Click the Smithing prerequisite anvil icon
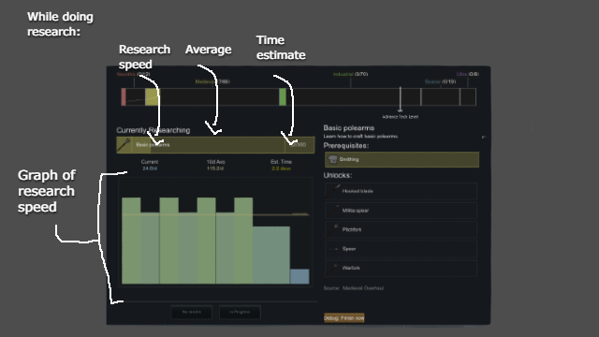Viewport: 599px width, 337px height. (333, 159)
